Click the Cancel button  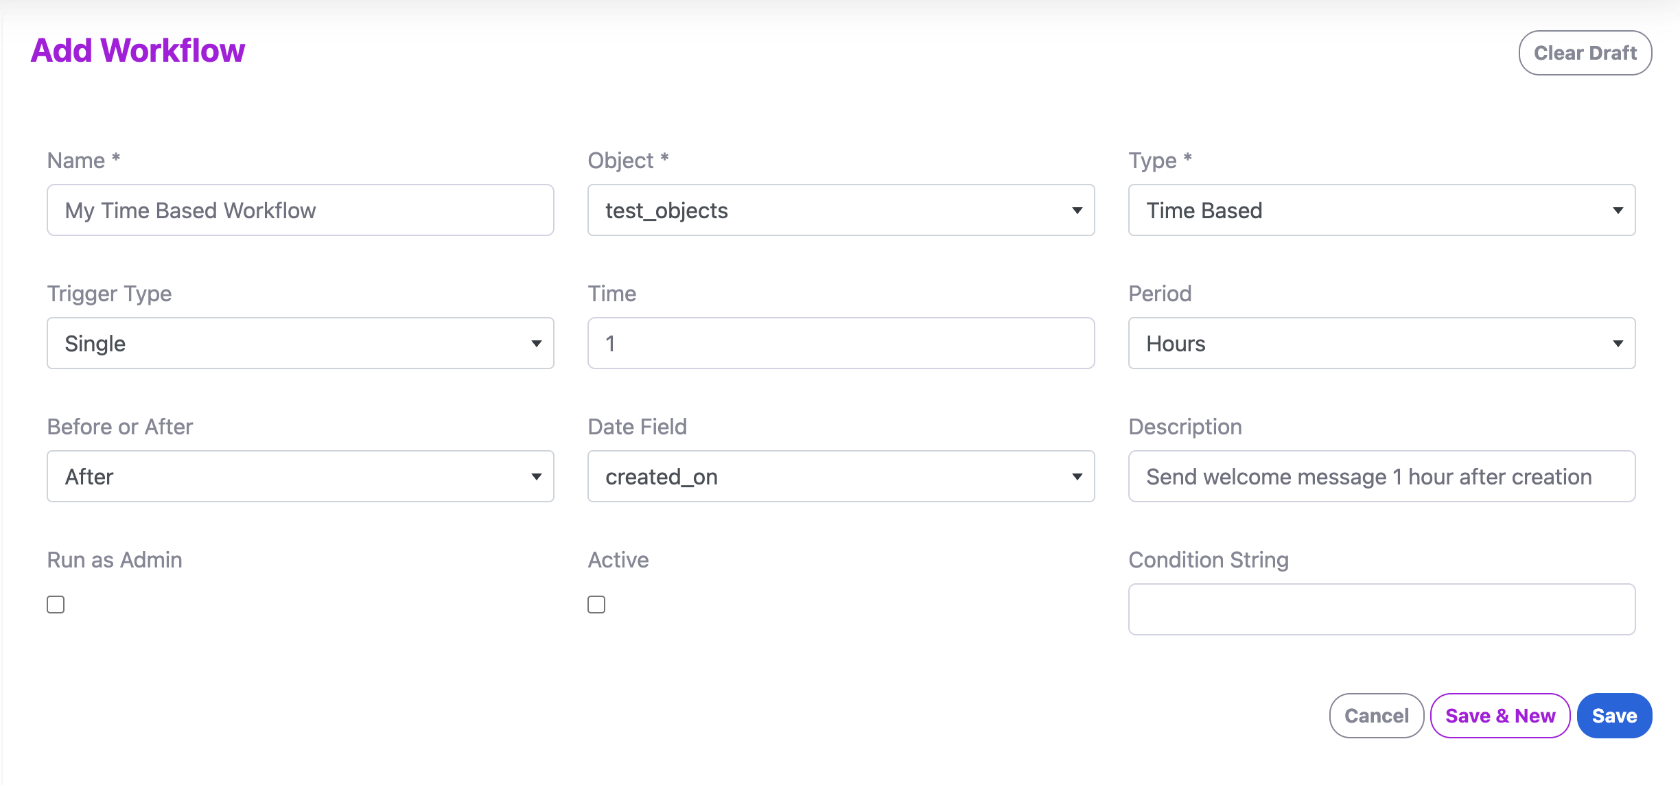click(1376, 715)
